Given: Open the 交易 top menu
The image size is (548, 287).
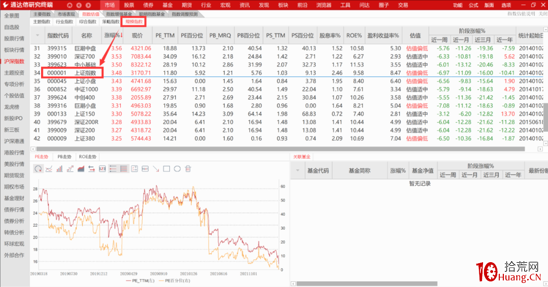Looking at the screenshot, I should tap(402, 5).
